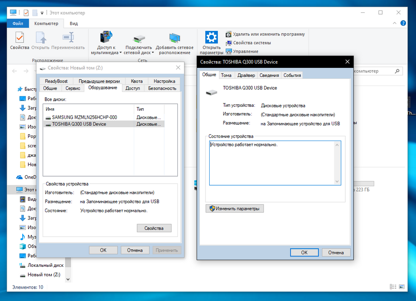416x301 pixels.
Task: Click OK in the TOSHIBA properties dialog
Action: 305,253
